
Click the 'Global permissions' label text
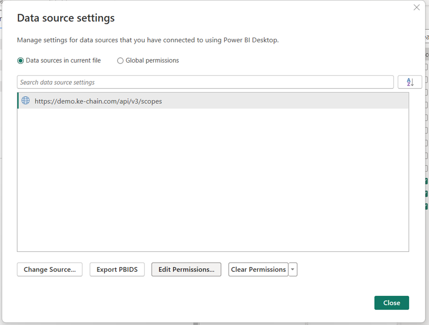point(152,60)
